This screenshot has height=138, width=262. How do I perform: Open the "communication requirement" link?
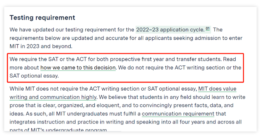click(178, 114)
